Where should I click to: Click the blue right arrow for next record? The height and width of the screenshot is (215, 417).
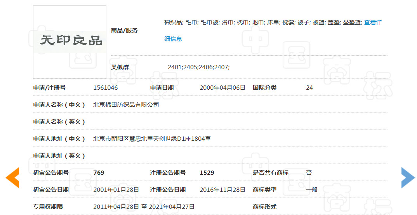point(408,177)
